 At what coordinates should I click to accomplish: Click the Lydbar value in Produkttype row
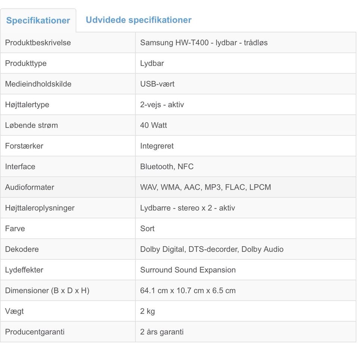pos(152,63)
